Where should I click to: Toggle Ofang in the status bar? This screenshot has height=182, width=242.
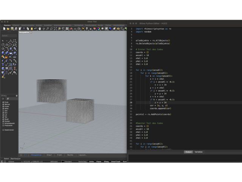106,162
